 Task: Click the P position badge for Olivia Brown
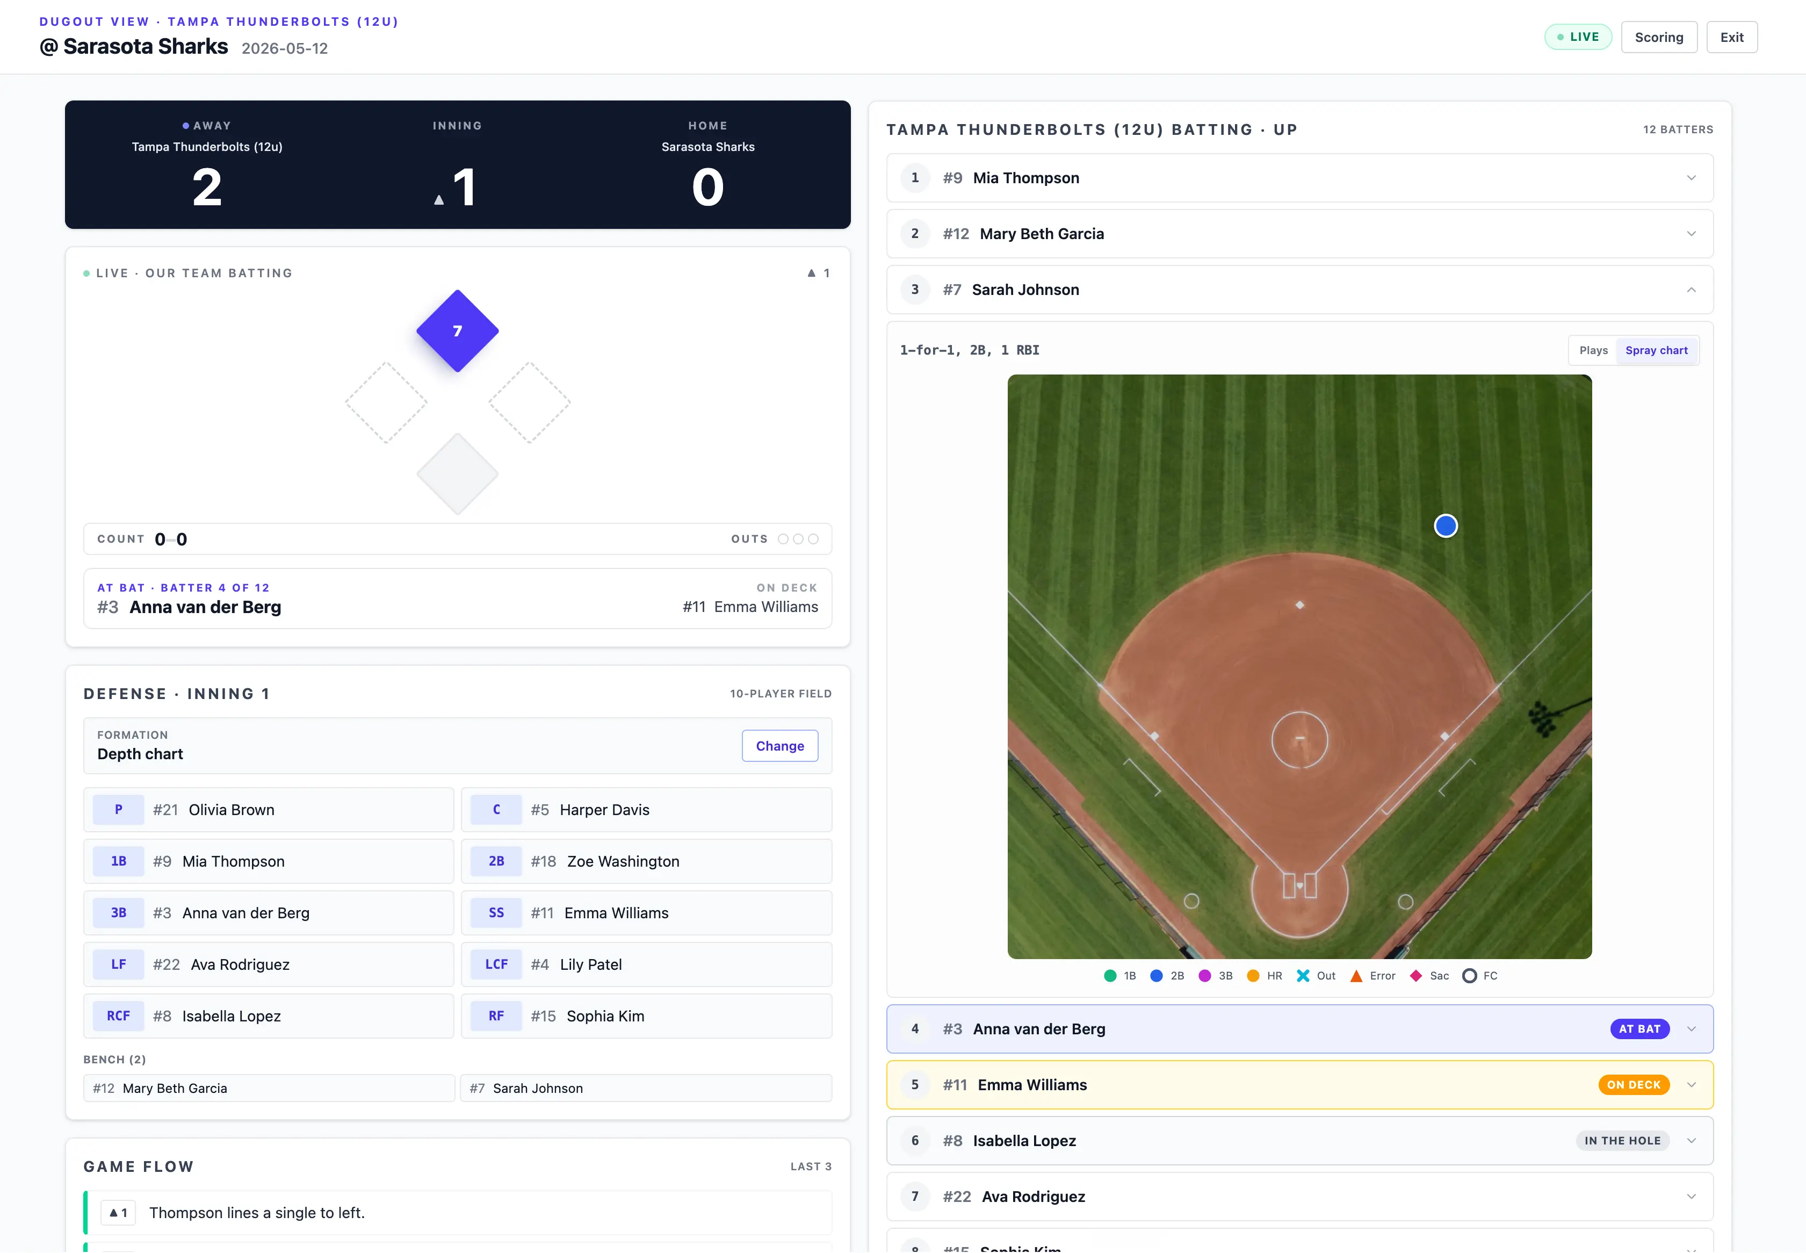coord(119,809)
